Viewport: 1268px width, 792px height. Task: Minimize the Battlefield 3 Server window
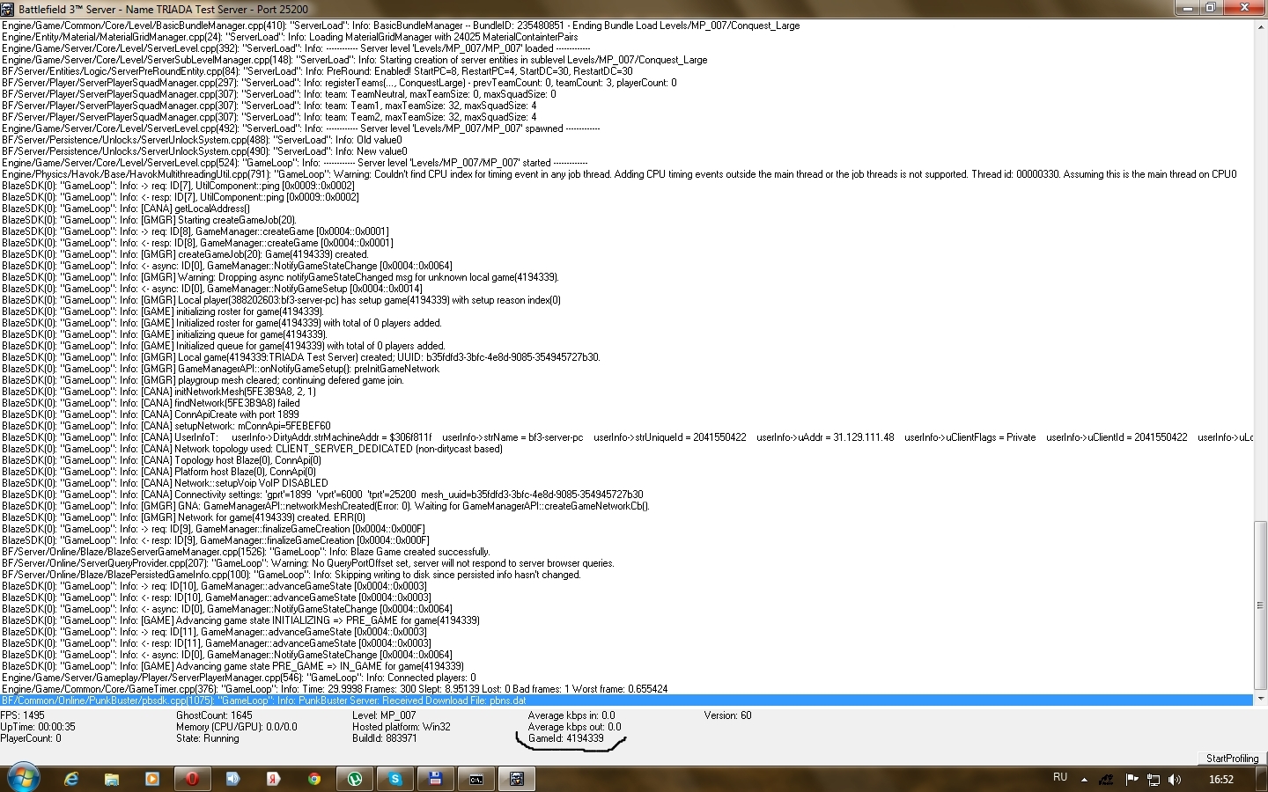(1187, 8)
